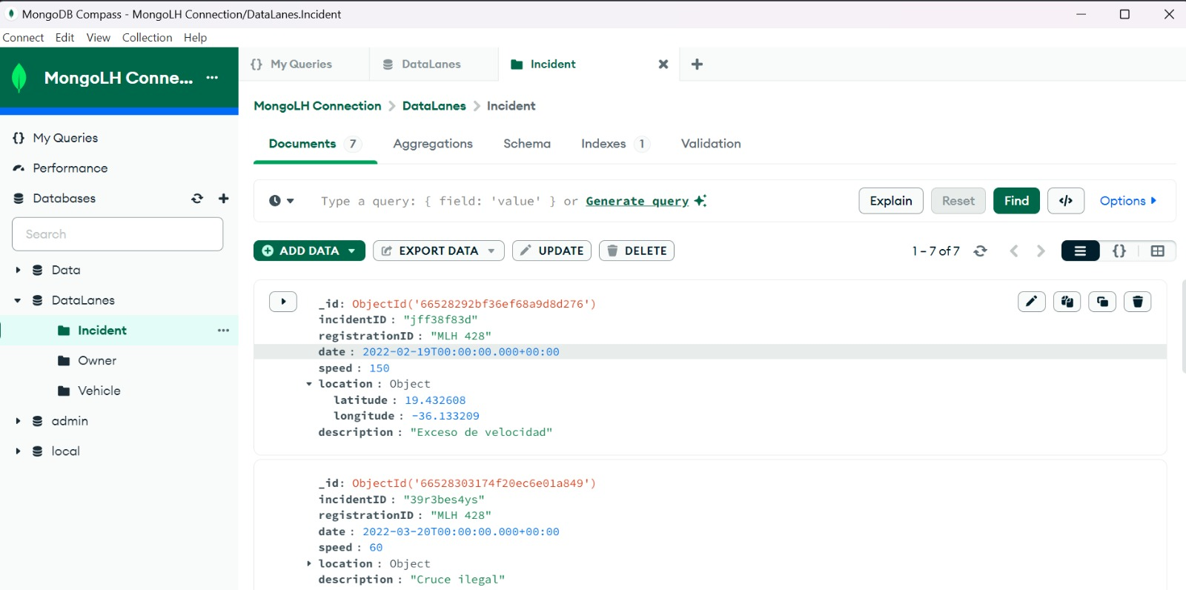Refresh the databases list

(x=197, y=199)
